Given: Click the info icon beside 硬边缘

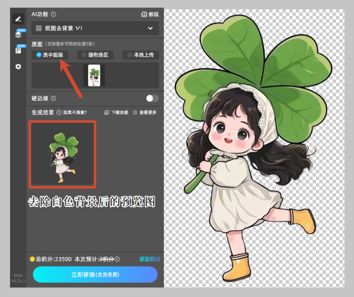Looking at the screenshot, I should 53,98.
